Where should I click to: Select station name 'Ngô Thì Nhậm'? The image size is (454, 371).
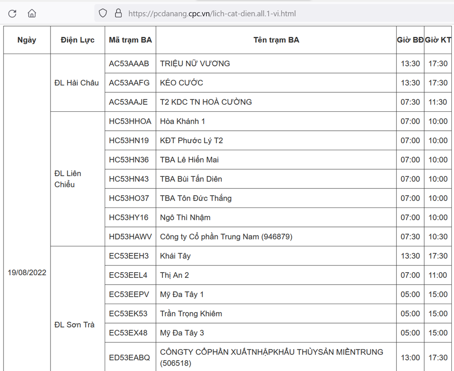(x=185, y=217)
